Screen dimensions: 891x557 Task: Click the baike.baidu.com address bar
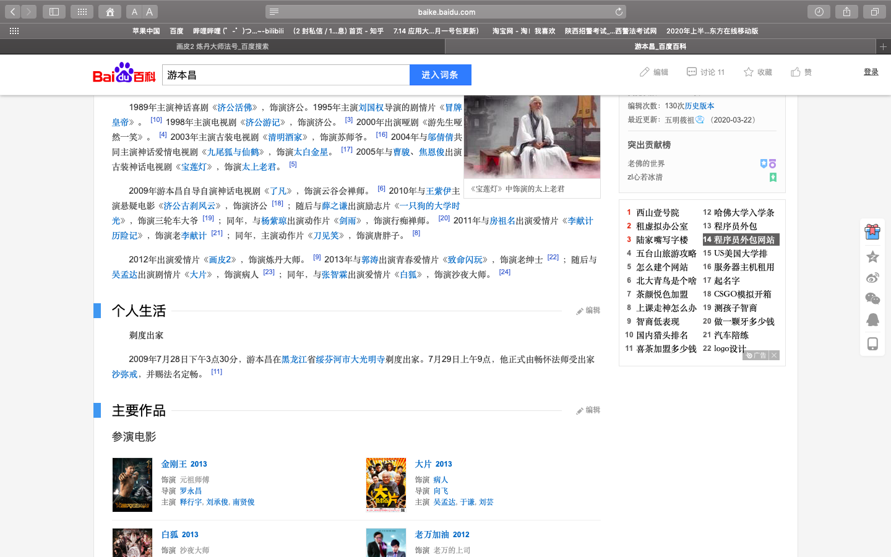(446, 12)
